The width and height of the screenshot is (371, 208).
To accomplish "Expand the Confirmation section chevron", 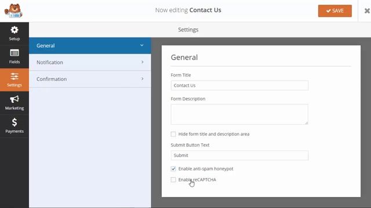I will [142, 79].
